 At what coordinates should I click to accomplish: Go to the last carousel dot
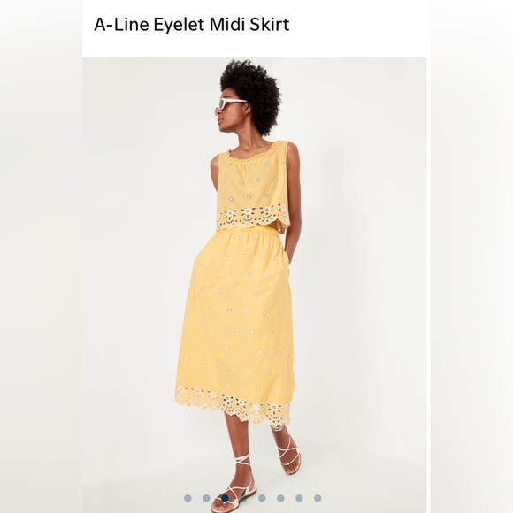coord(318,498)
